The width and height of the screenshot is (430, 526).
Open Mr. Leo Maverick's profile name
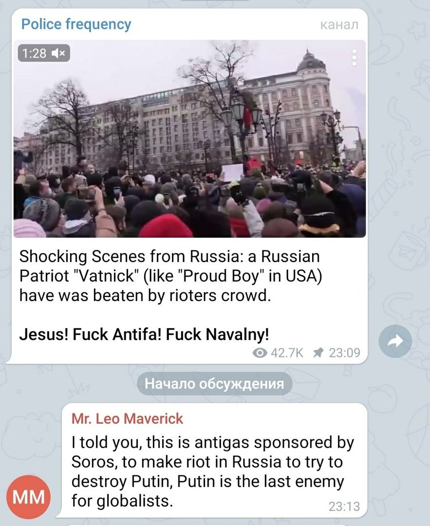[127, 419]
